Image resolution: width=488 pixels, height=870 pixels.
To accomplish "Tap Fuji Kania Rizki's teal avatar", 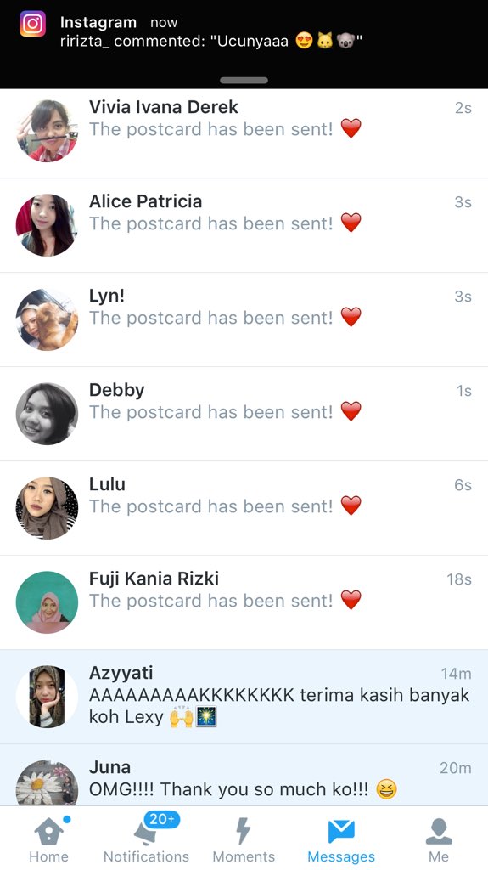I will [x=48, y=602].
